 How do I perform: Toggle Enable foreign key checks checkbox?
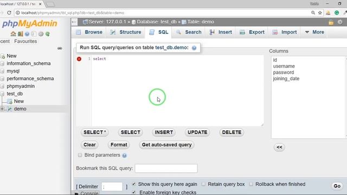point(134,192)
